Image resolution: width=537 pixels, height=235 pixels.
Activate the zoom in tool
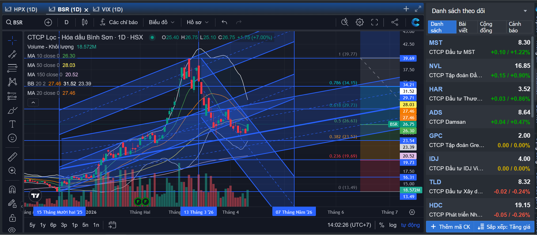[12, 171]
